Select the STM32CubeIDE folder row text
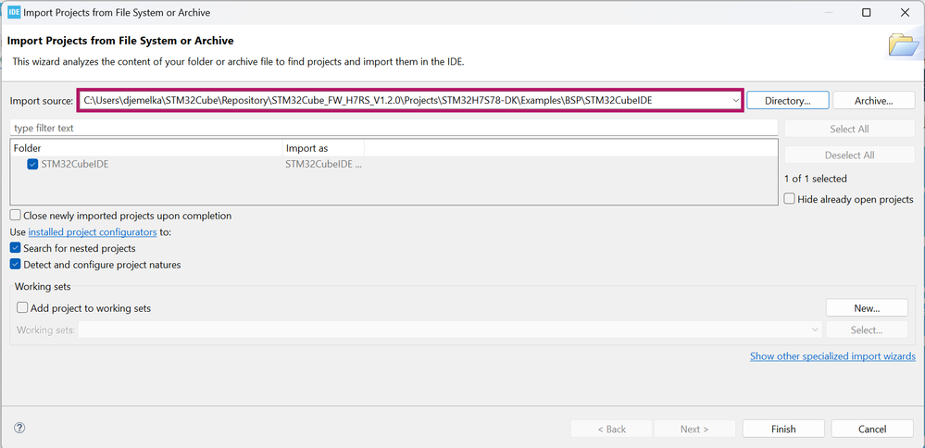The height and width of the screenshot is (448, 925). click(x=75, y=165)
